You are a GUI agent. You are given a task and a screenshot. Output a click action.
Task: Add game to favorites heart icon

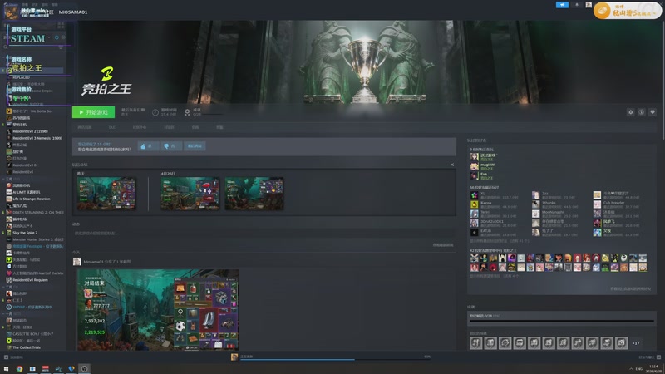click(x=653, y=112)
